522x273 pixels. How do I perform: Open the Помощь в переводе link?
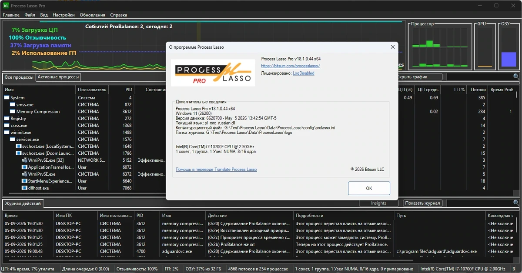tap(216, 170)
